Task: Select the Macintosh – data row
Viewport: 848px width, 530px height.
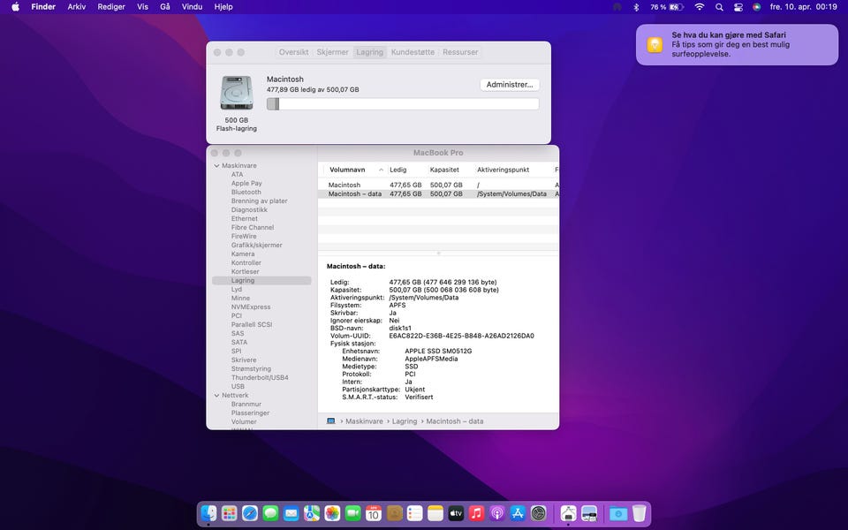Action: coord(438,193)
